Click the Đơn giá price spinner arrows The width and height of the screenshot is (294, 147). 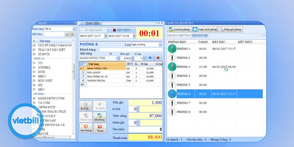133,58
